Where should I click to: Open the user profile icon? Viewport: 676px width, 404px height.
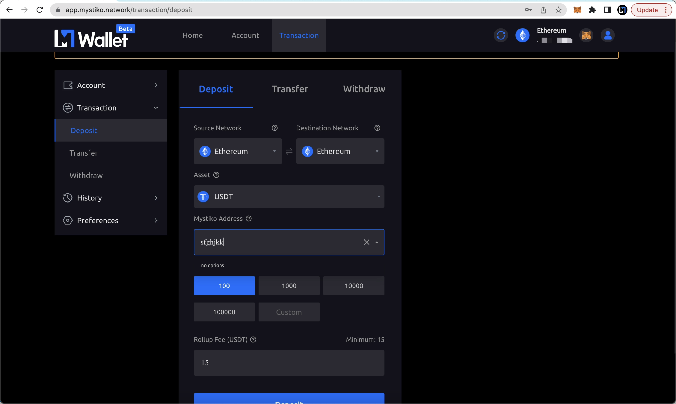tap(608, 35)
